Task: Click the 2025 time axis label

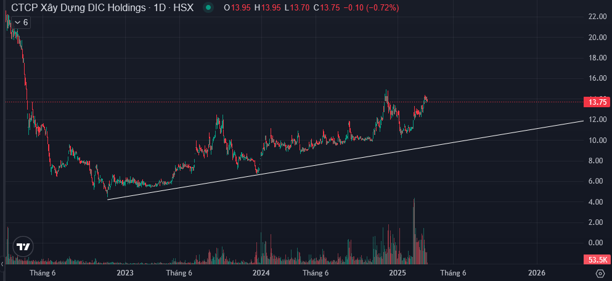Action: point(398,272)
